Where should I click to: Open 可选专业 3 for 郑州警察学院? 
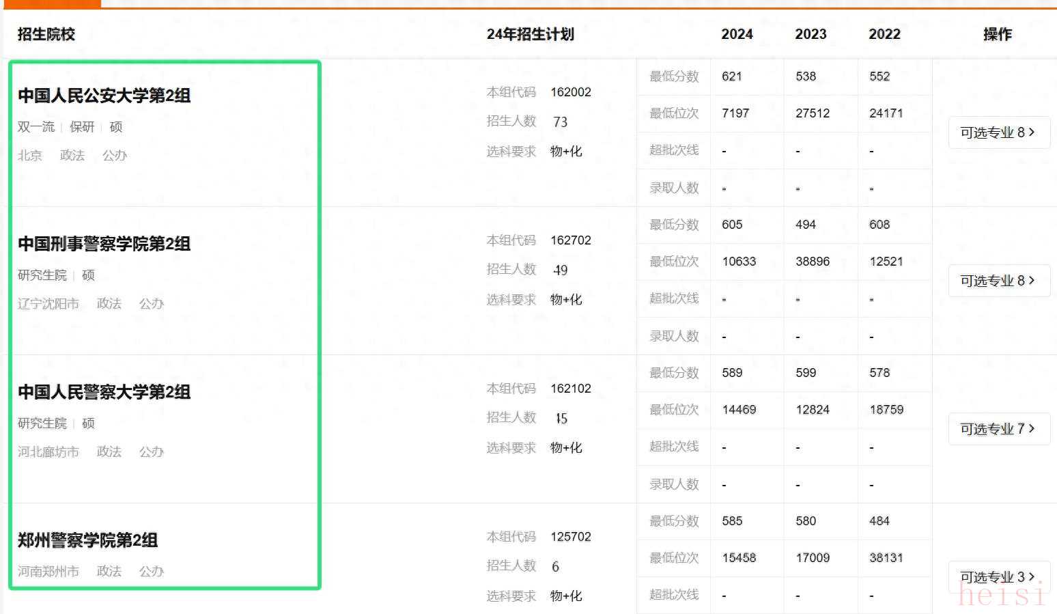pos(998,577)
